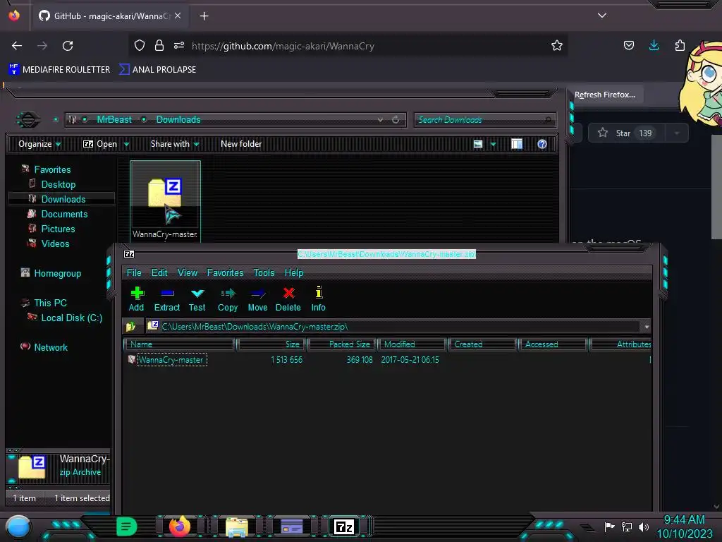722x542 pixels.
Task: Go back in Firefox
Action: click(17, 46)
